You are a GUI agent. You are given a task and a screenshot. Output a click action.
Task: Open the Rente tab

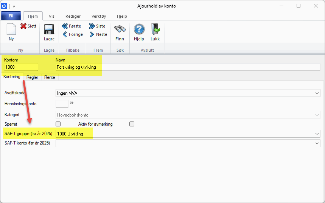click(50, 77)
